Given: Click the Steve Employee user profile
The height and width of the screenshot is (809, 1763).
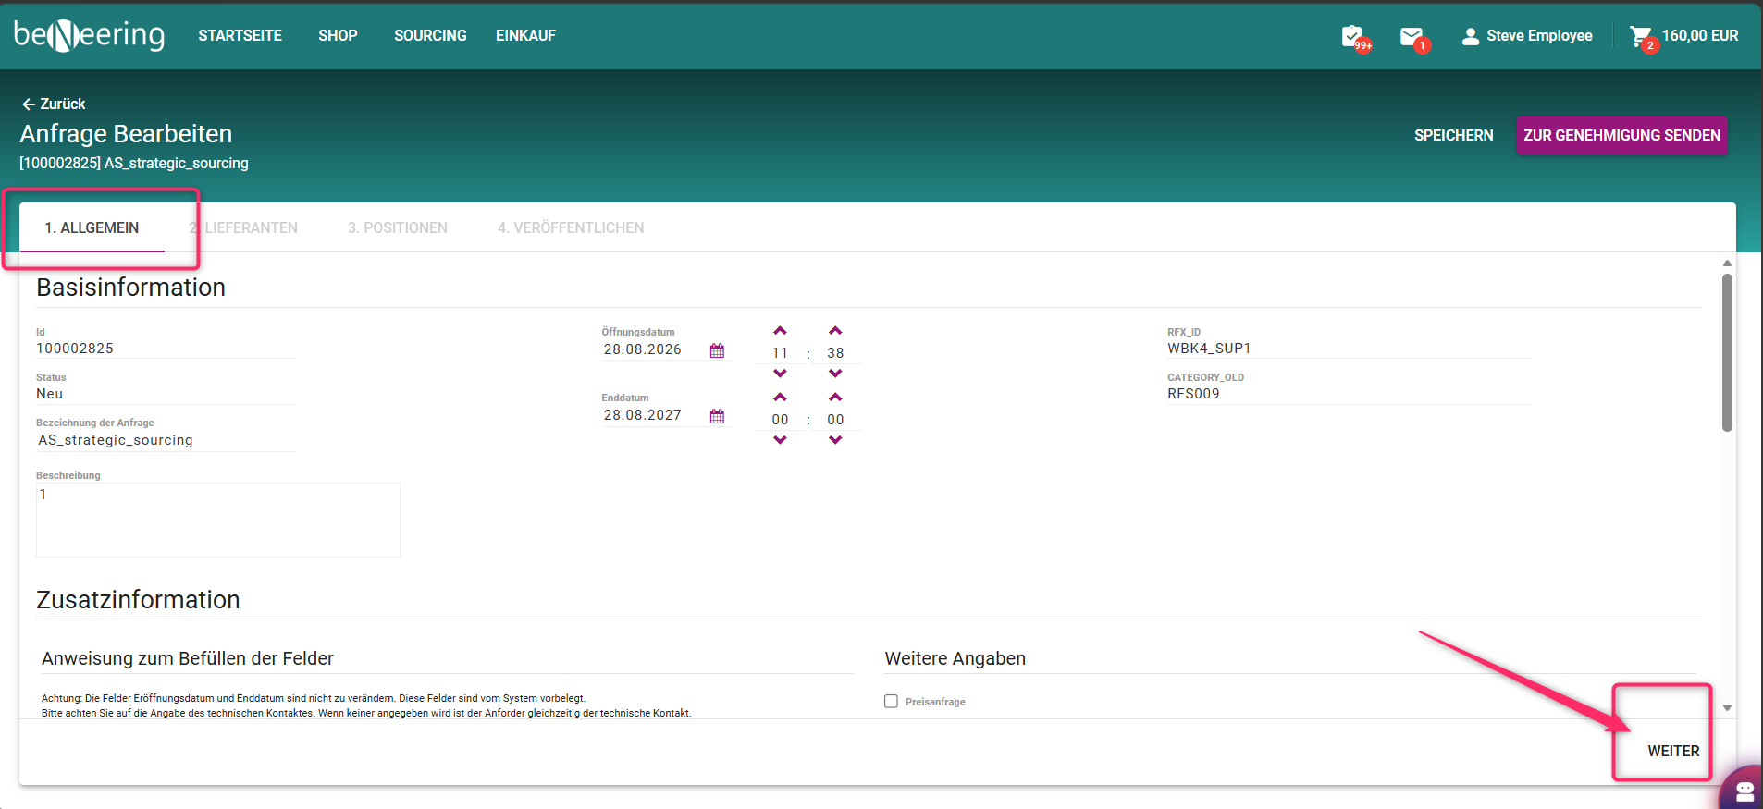Looking at the screenshot, I should pos(1526,36).
